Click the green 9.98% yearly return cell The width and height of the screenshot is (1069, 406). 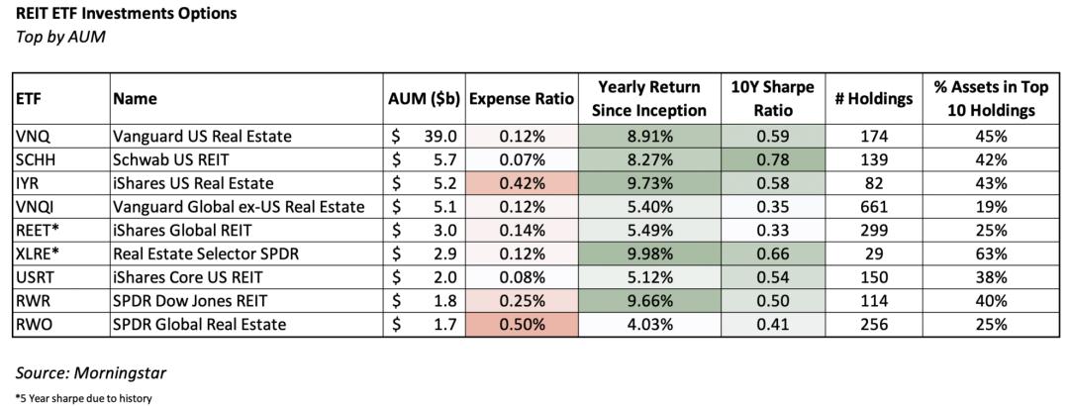(x=649, y=254)
